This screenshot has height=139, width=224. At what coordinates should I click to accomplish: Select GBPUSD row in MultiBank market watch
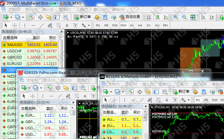tap(29, 57)
